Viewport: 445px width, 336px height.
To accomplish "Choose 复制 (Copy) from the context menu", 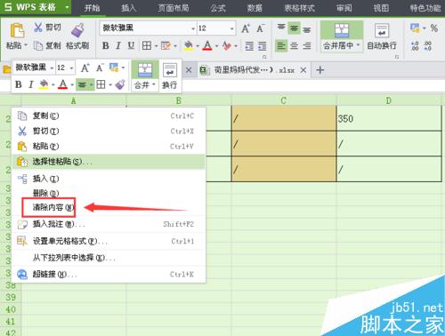I will [109, 116].
